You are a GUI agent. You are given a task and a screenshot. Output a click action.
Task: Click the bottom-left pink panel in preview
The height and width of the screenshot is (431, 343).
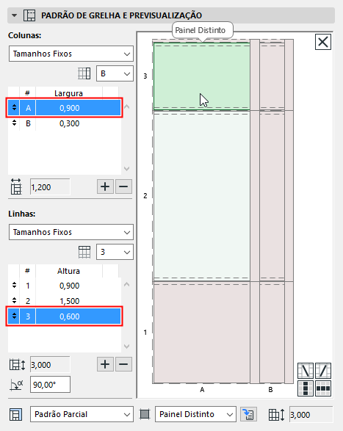pyautogui.click(x=202, y=333)
